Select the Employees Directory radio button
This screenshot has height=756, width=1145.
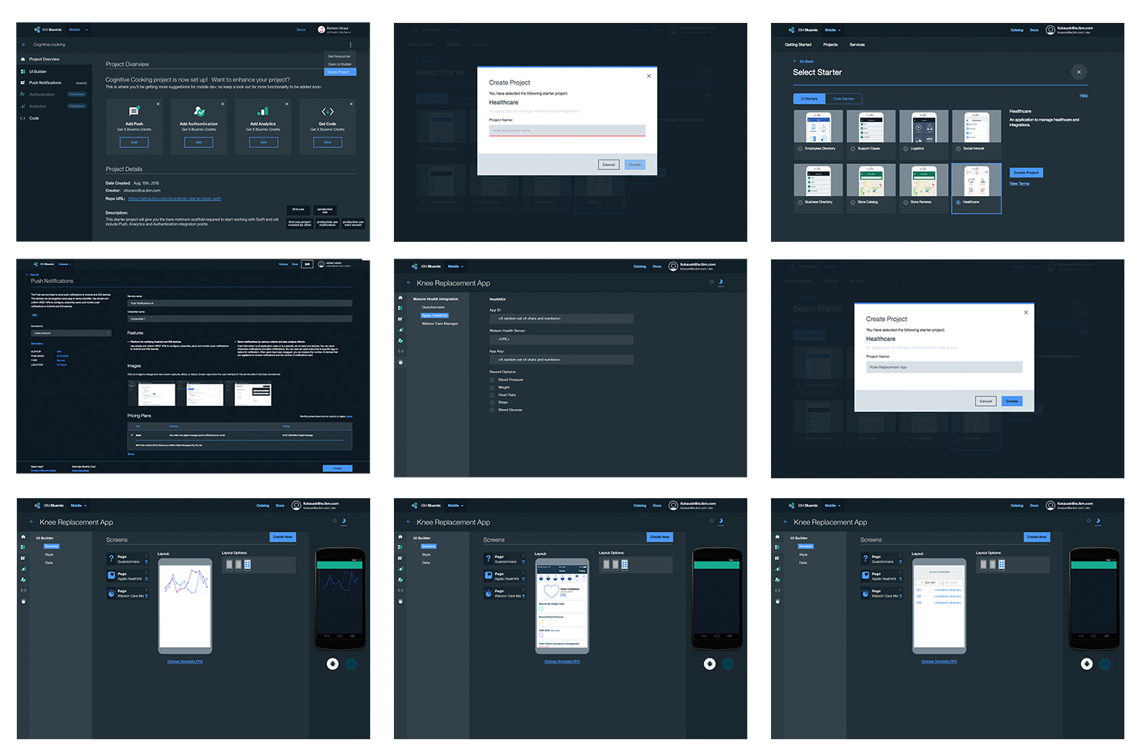800,149
